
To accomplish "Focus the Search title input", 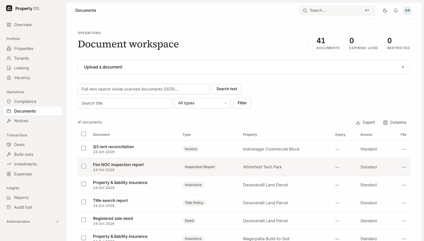I will [125, 103].
